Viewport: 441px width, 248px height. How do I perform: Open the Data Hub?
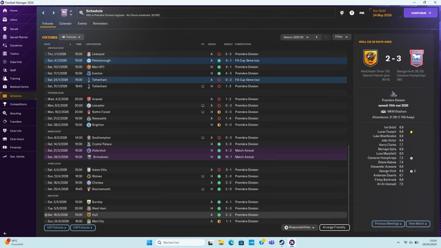[x=16, y=62]
